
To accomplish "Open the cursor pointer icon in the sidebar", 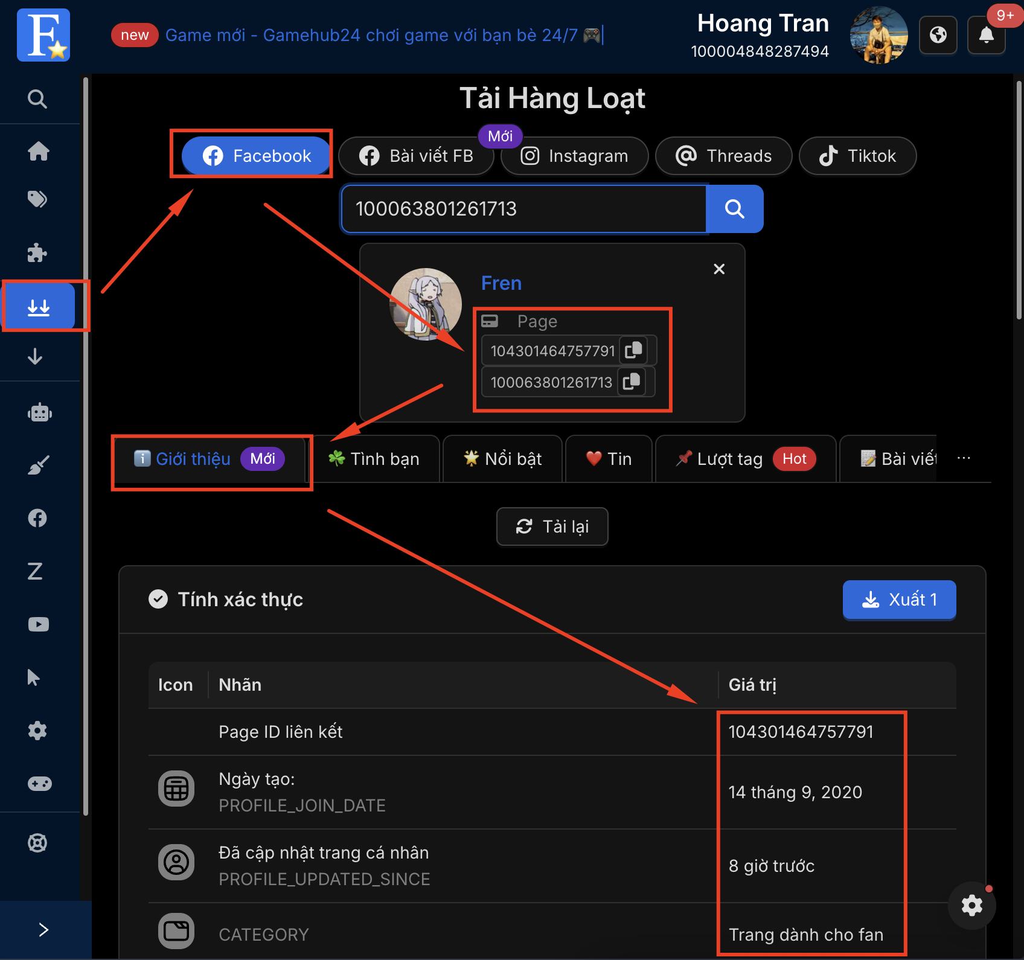I will (34, 677).
